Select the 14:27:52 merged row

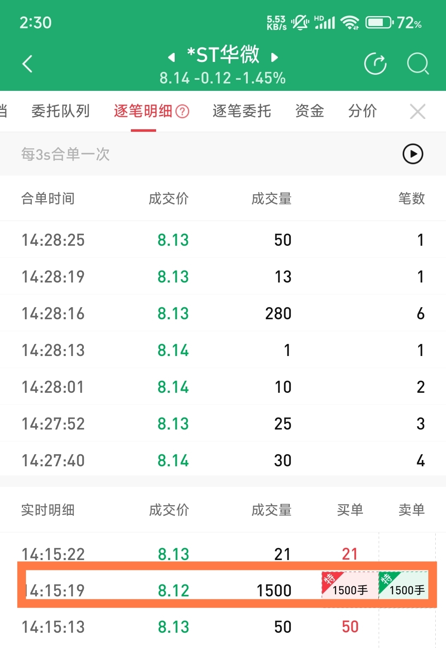(223, 423)
